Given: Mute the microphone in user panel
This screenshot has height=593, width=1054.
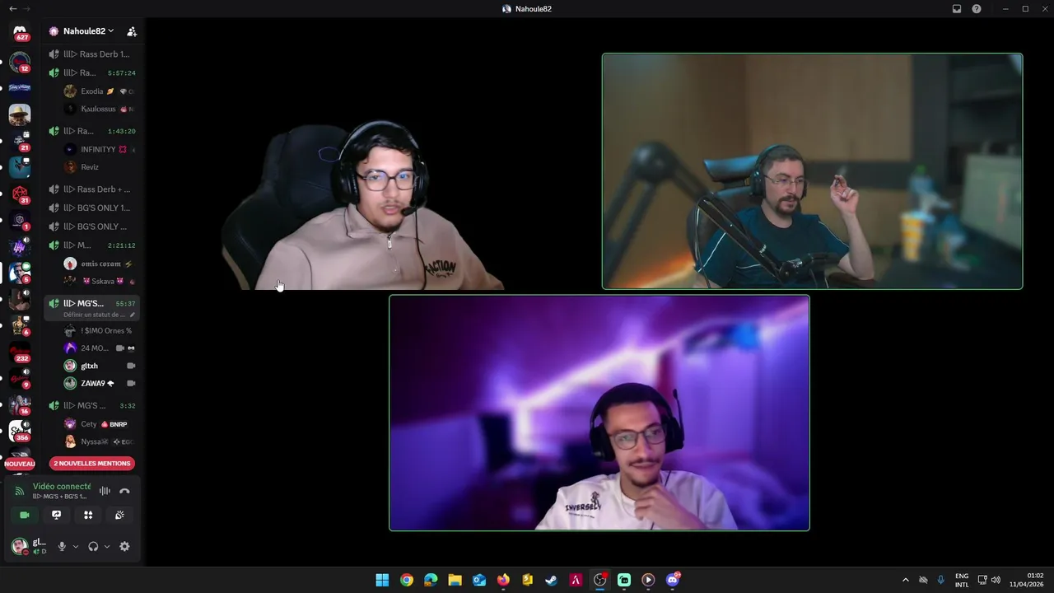Looking at the screenshot, I should click(62, 546).
